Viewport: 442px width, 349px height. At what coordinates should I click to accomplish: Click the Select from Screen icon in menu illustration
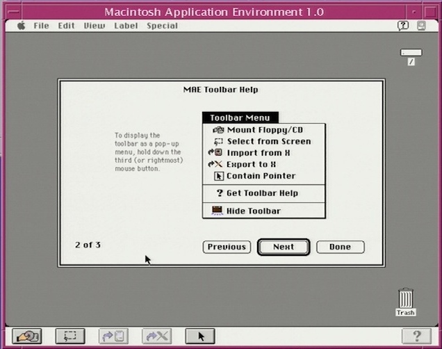[218, 142]
